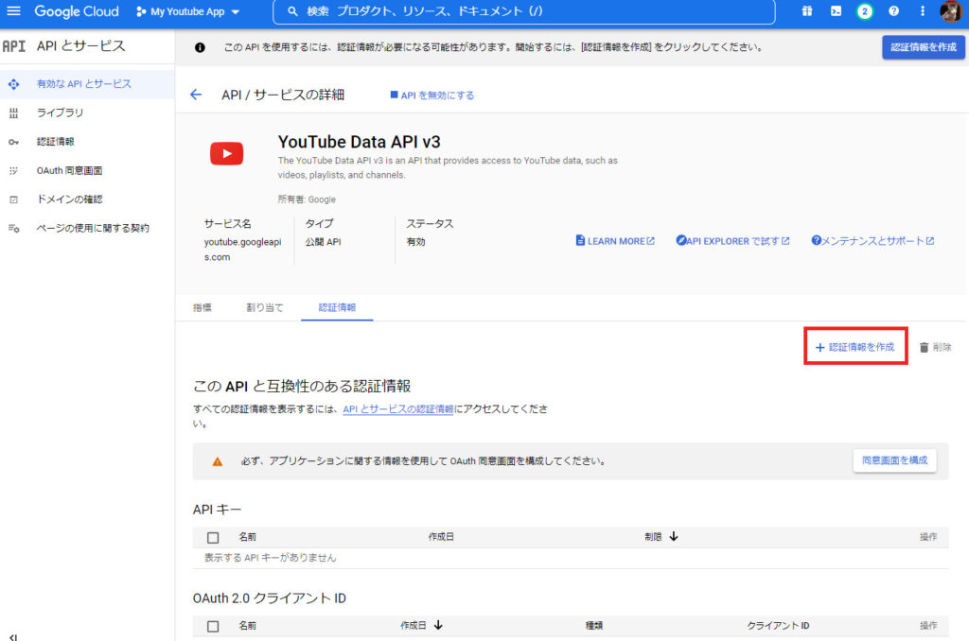This screenshot has height=641, width=969.
Task: Click the youtube.googleapis.com service name
Action: (x=243, y=250)
